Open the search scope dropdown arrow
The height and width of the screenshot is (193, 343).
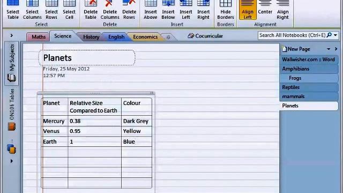[x=335, y=35]
